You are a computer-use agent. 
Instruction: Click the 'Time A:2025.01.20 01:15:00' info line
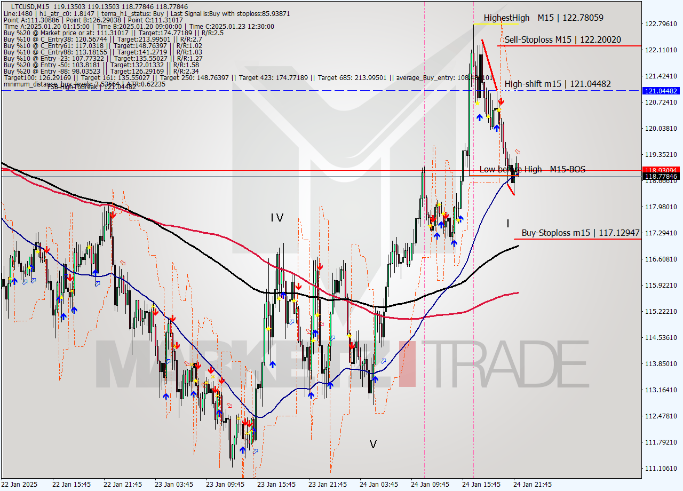point(139,26)
